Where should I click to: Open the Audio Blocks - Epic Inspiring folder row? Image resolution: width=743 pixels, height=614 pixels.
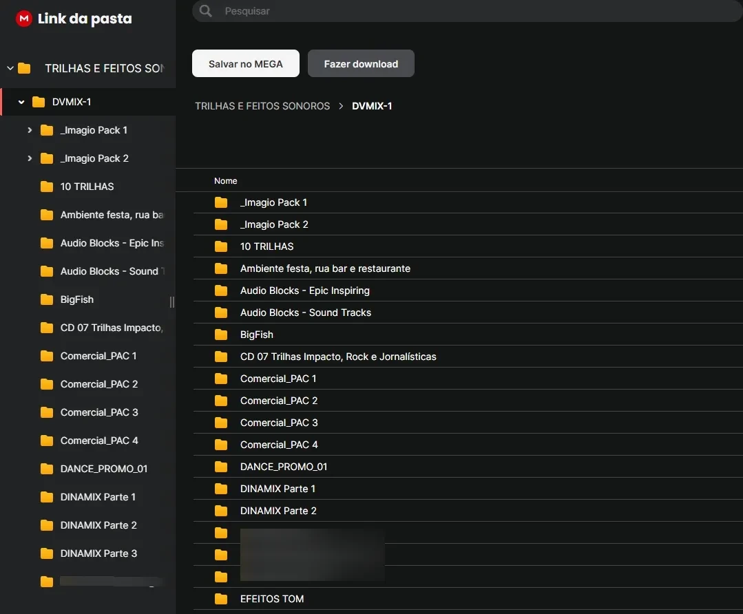tap(305, 290)
